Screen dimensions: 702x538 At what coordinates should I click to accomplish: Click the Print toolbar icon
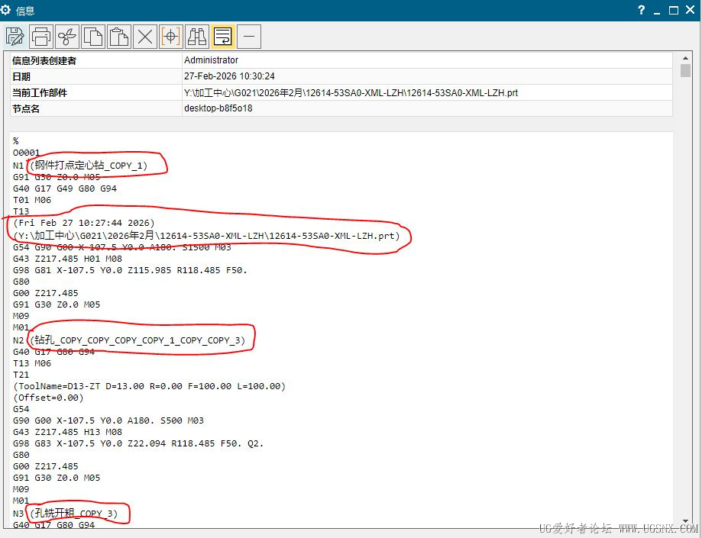[x=41, y=37]
